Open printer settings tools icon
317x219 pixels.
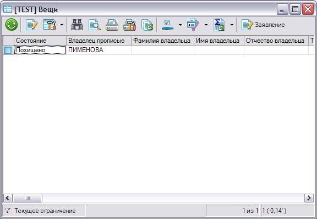pyautogui.click(x=129, y=25)
